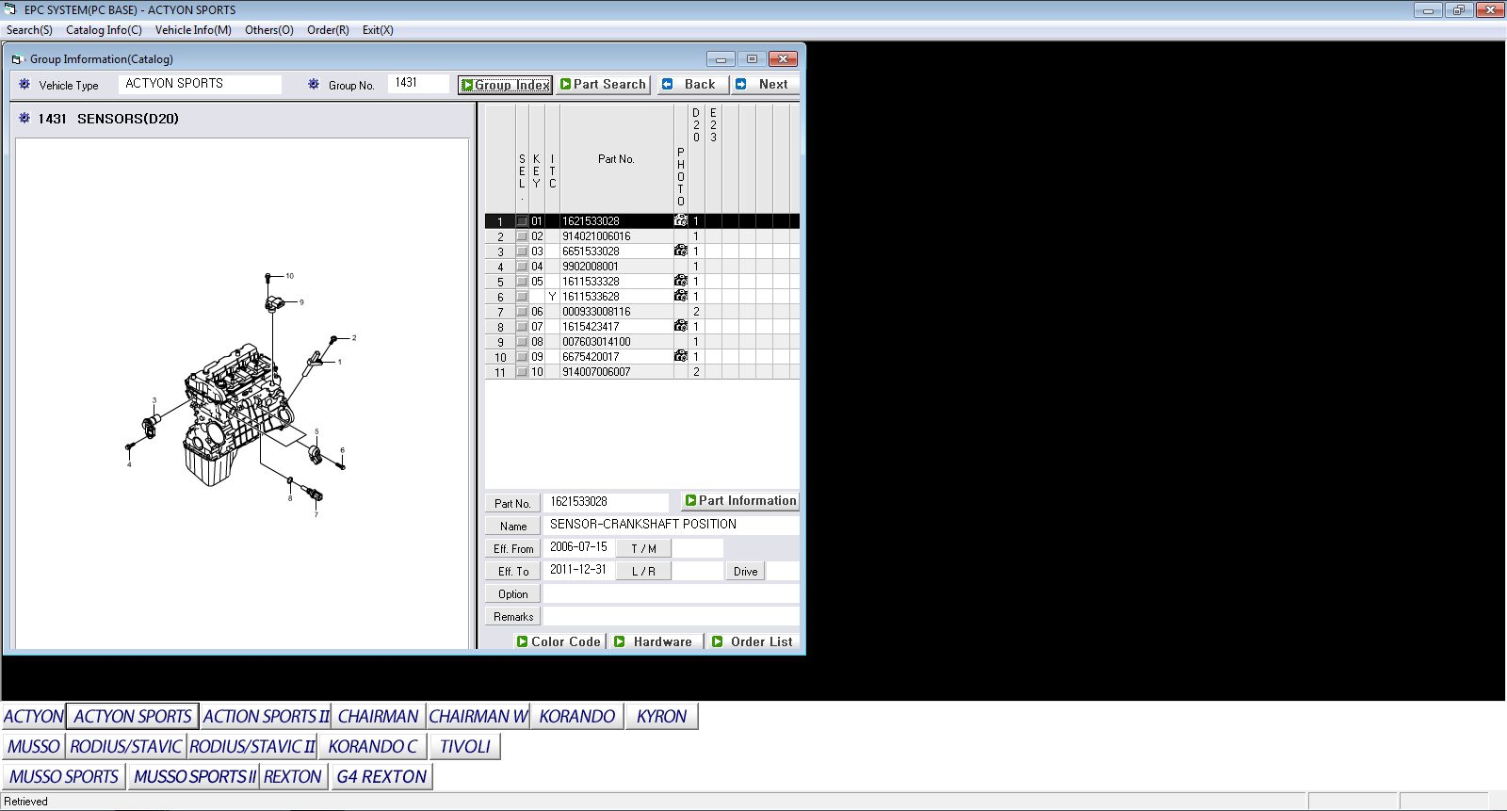Tick select box for part 6651533028
The height and width of the screenshot is (811, 1507).
pyautogui.click(x=522, y=251)
